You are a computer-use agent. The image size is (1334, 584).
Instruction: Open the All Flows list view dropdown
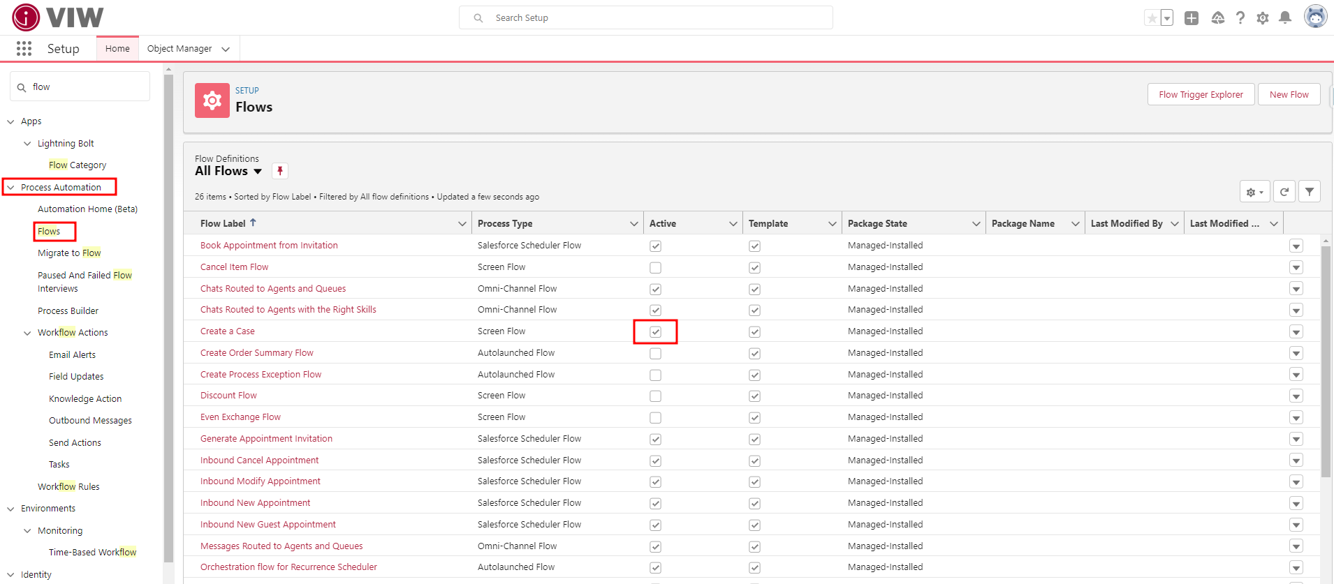pyautogui.click(x=258, y=171)
